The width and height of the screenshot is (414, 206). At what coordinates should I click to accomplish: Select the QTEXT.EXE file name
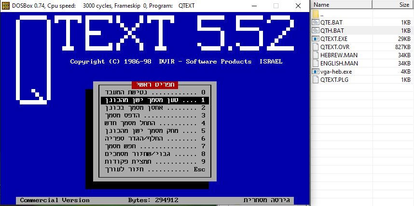point(333,39)
